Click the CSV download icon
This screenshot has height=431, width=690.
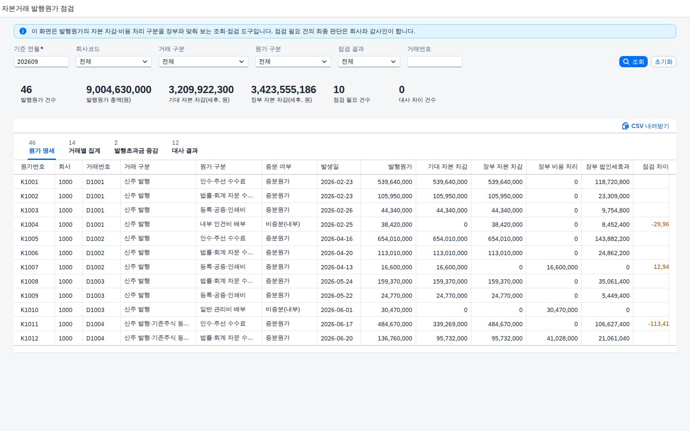(625, 126)
